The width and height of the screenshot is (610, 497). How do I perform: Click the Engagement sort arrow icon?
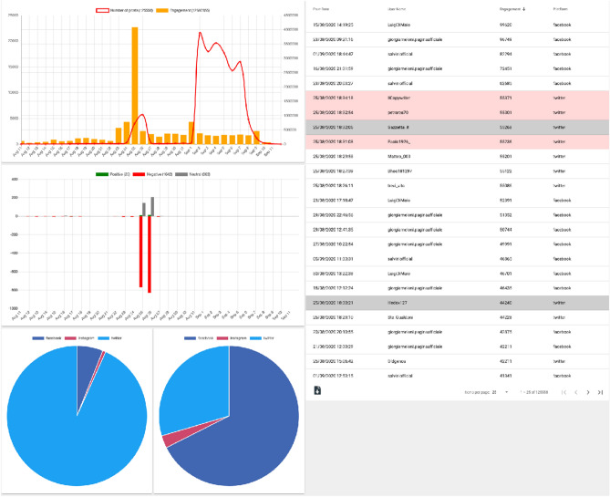pos(523,8)
